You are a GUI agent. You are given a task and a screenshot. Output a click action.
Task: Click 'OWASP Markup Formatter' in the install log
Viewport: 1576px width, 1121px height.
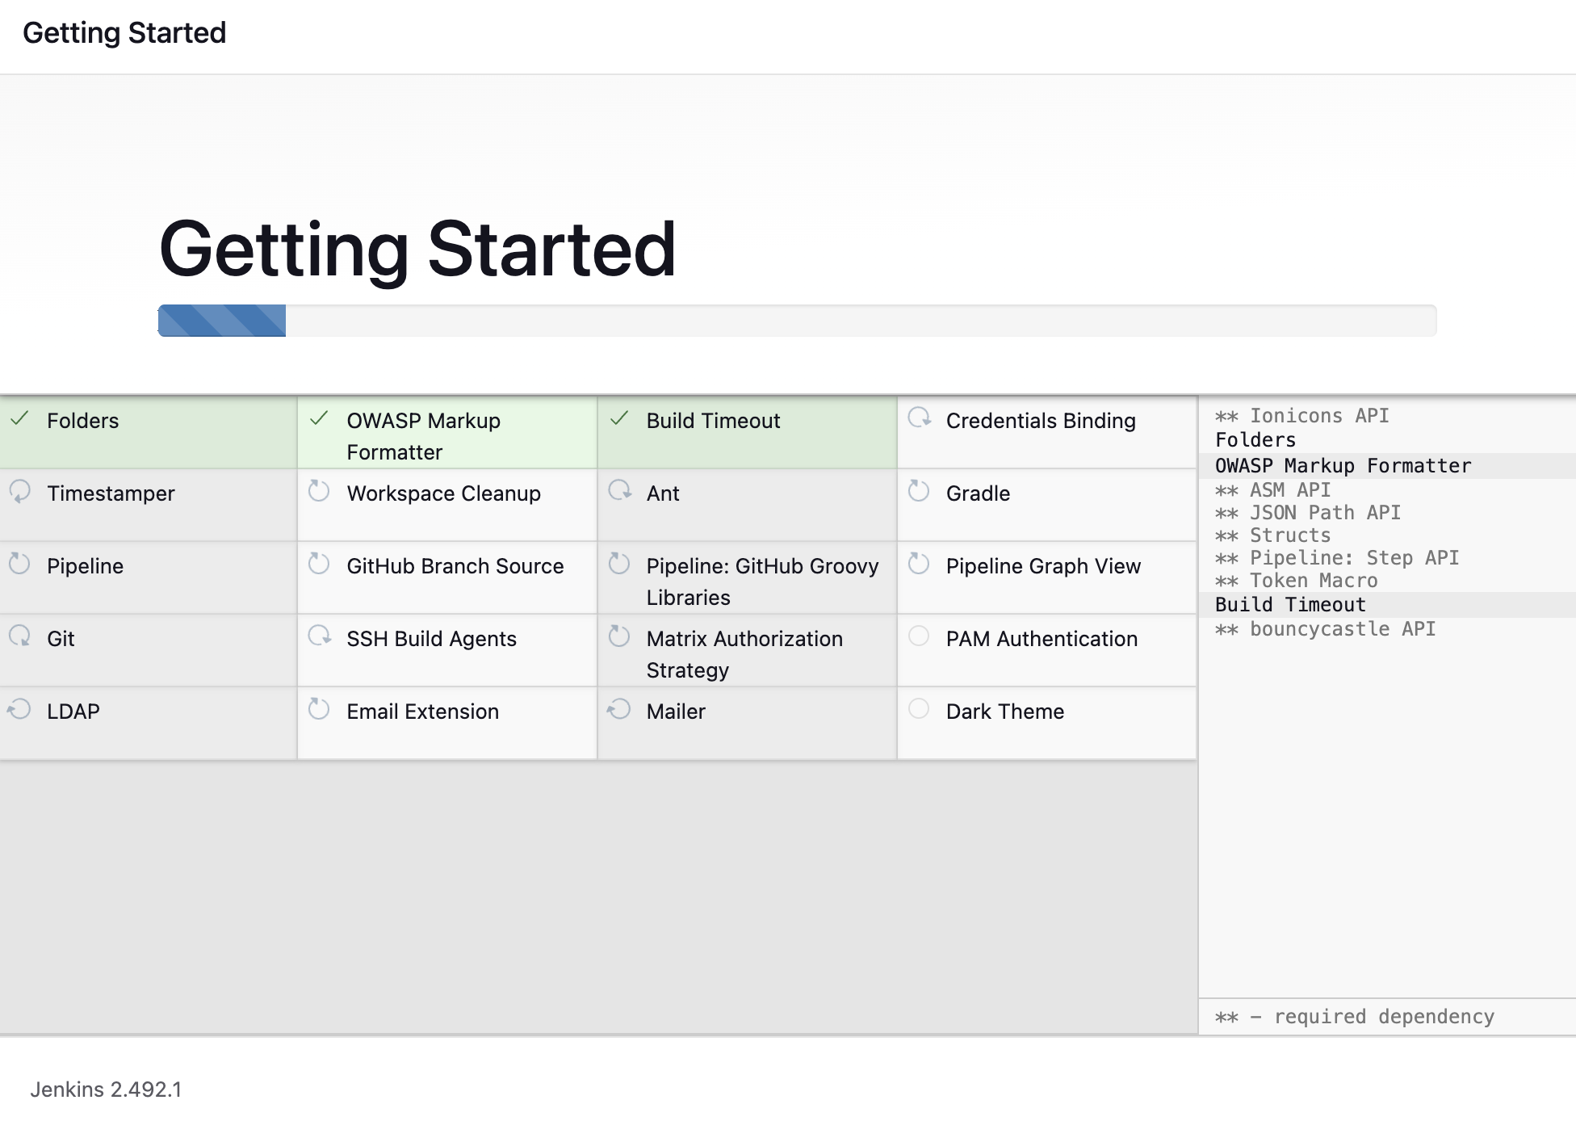1343,466
